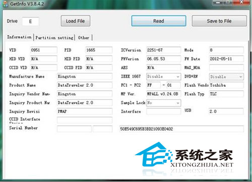The image size is (252, 182).
Task: Click the empty CCID Interface field
Action: point(85,120)
